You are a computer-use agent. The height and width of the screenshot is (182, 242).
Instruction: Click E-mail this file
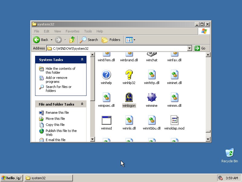coord(56,140)
